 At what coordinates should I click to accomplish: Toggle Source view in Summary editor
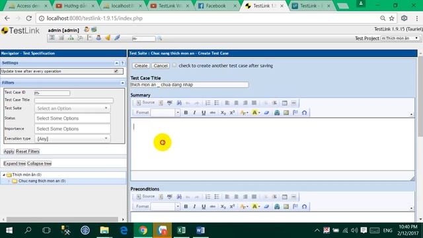145,103
